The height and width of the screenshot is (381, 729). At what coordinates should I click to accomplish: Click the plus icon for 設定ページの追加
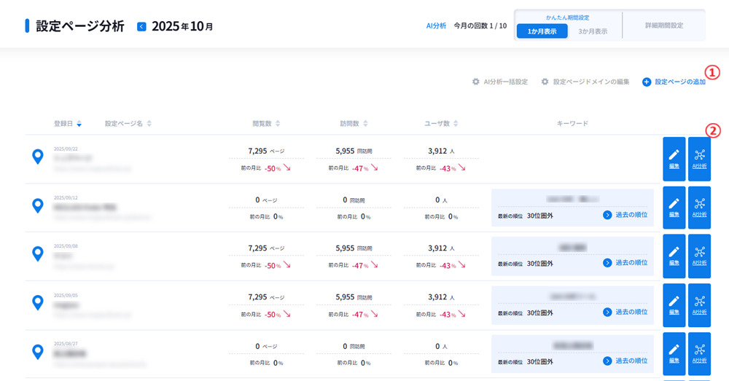click(647, 82)
